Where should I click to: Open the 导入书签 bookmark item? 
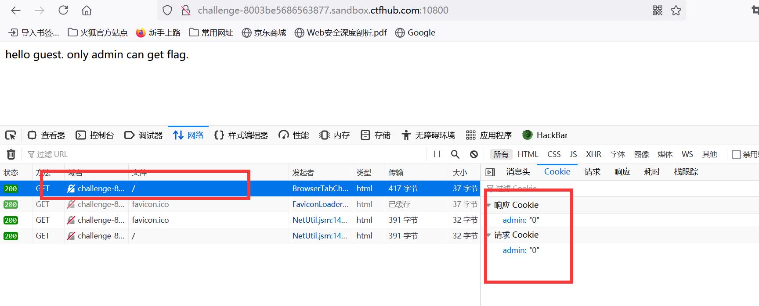click(x=34, y=32)
